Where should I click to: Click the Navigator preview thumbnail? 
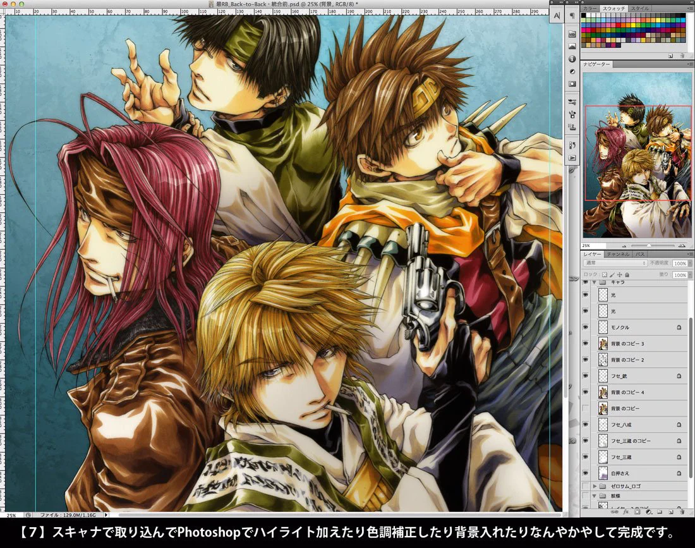click(x=637, y=156)
